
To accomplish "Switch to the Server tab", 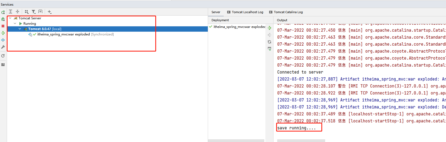I will click(216, 12).
